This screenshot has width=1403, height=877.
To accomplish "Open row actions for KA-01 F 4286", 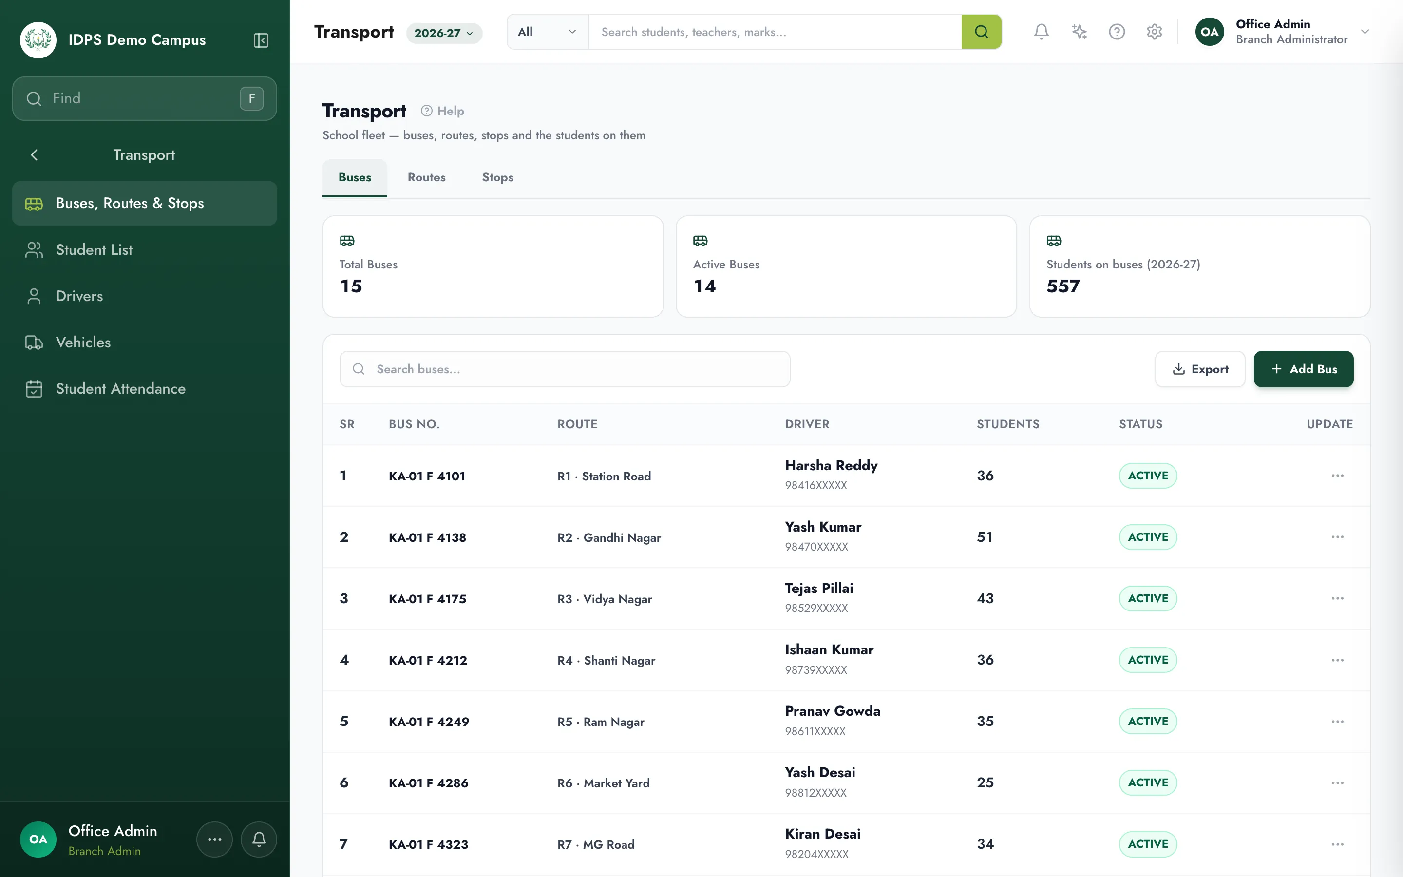I will tap(1338, 783).
